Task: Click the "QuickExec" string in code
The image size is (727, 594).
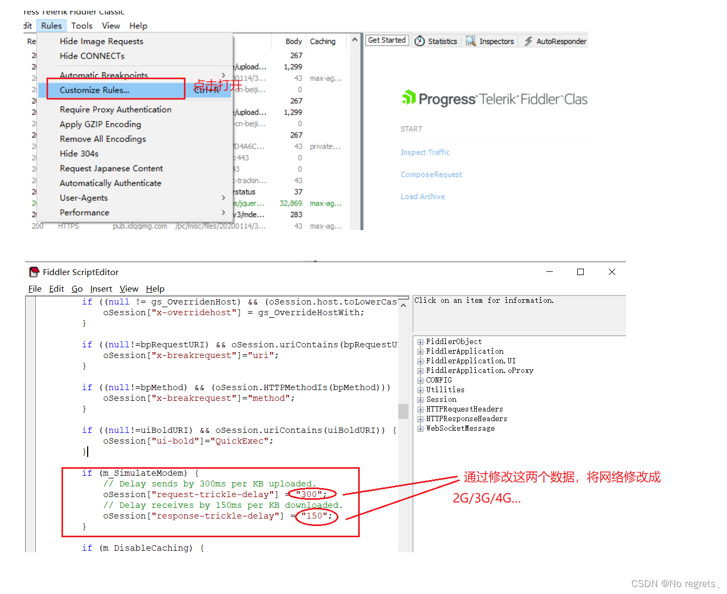Action: (x=242, y=441)
